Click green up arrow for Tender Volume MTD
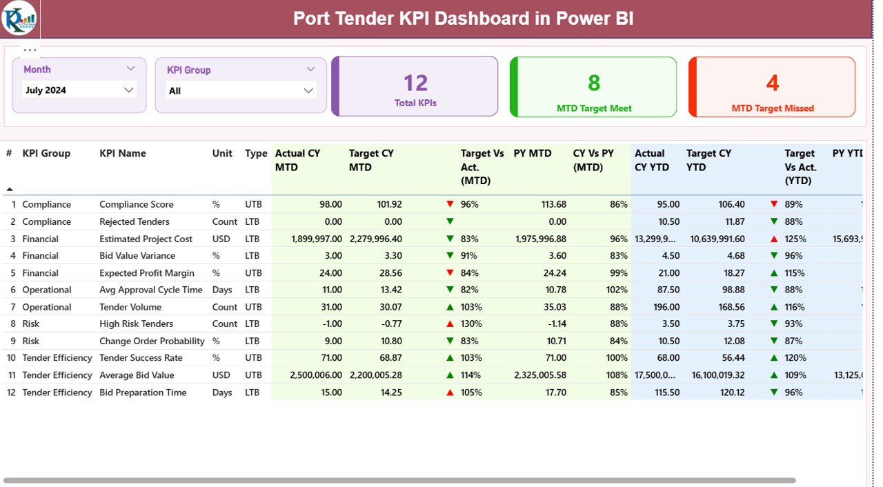The width and height of the screenshot is (883, 487). 450,307
